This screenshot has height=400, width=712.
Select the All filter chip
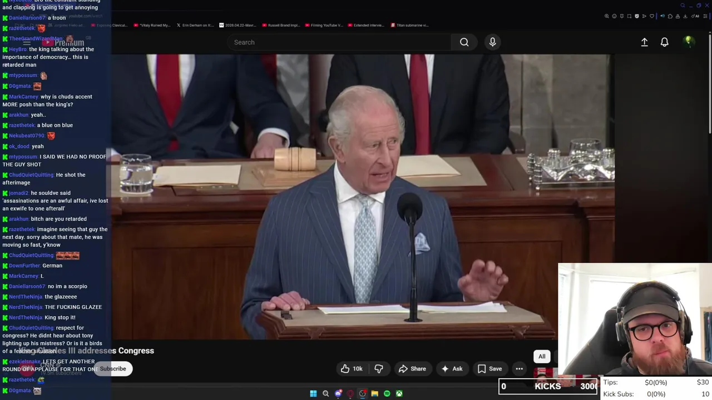click(x=542, y=357)
